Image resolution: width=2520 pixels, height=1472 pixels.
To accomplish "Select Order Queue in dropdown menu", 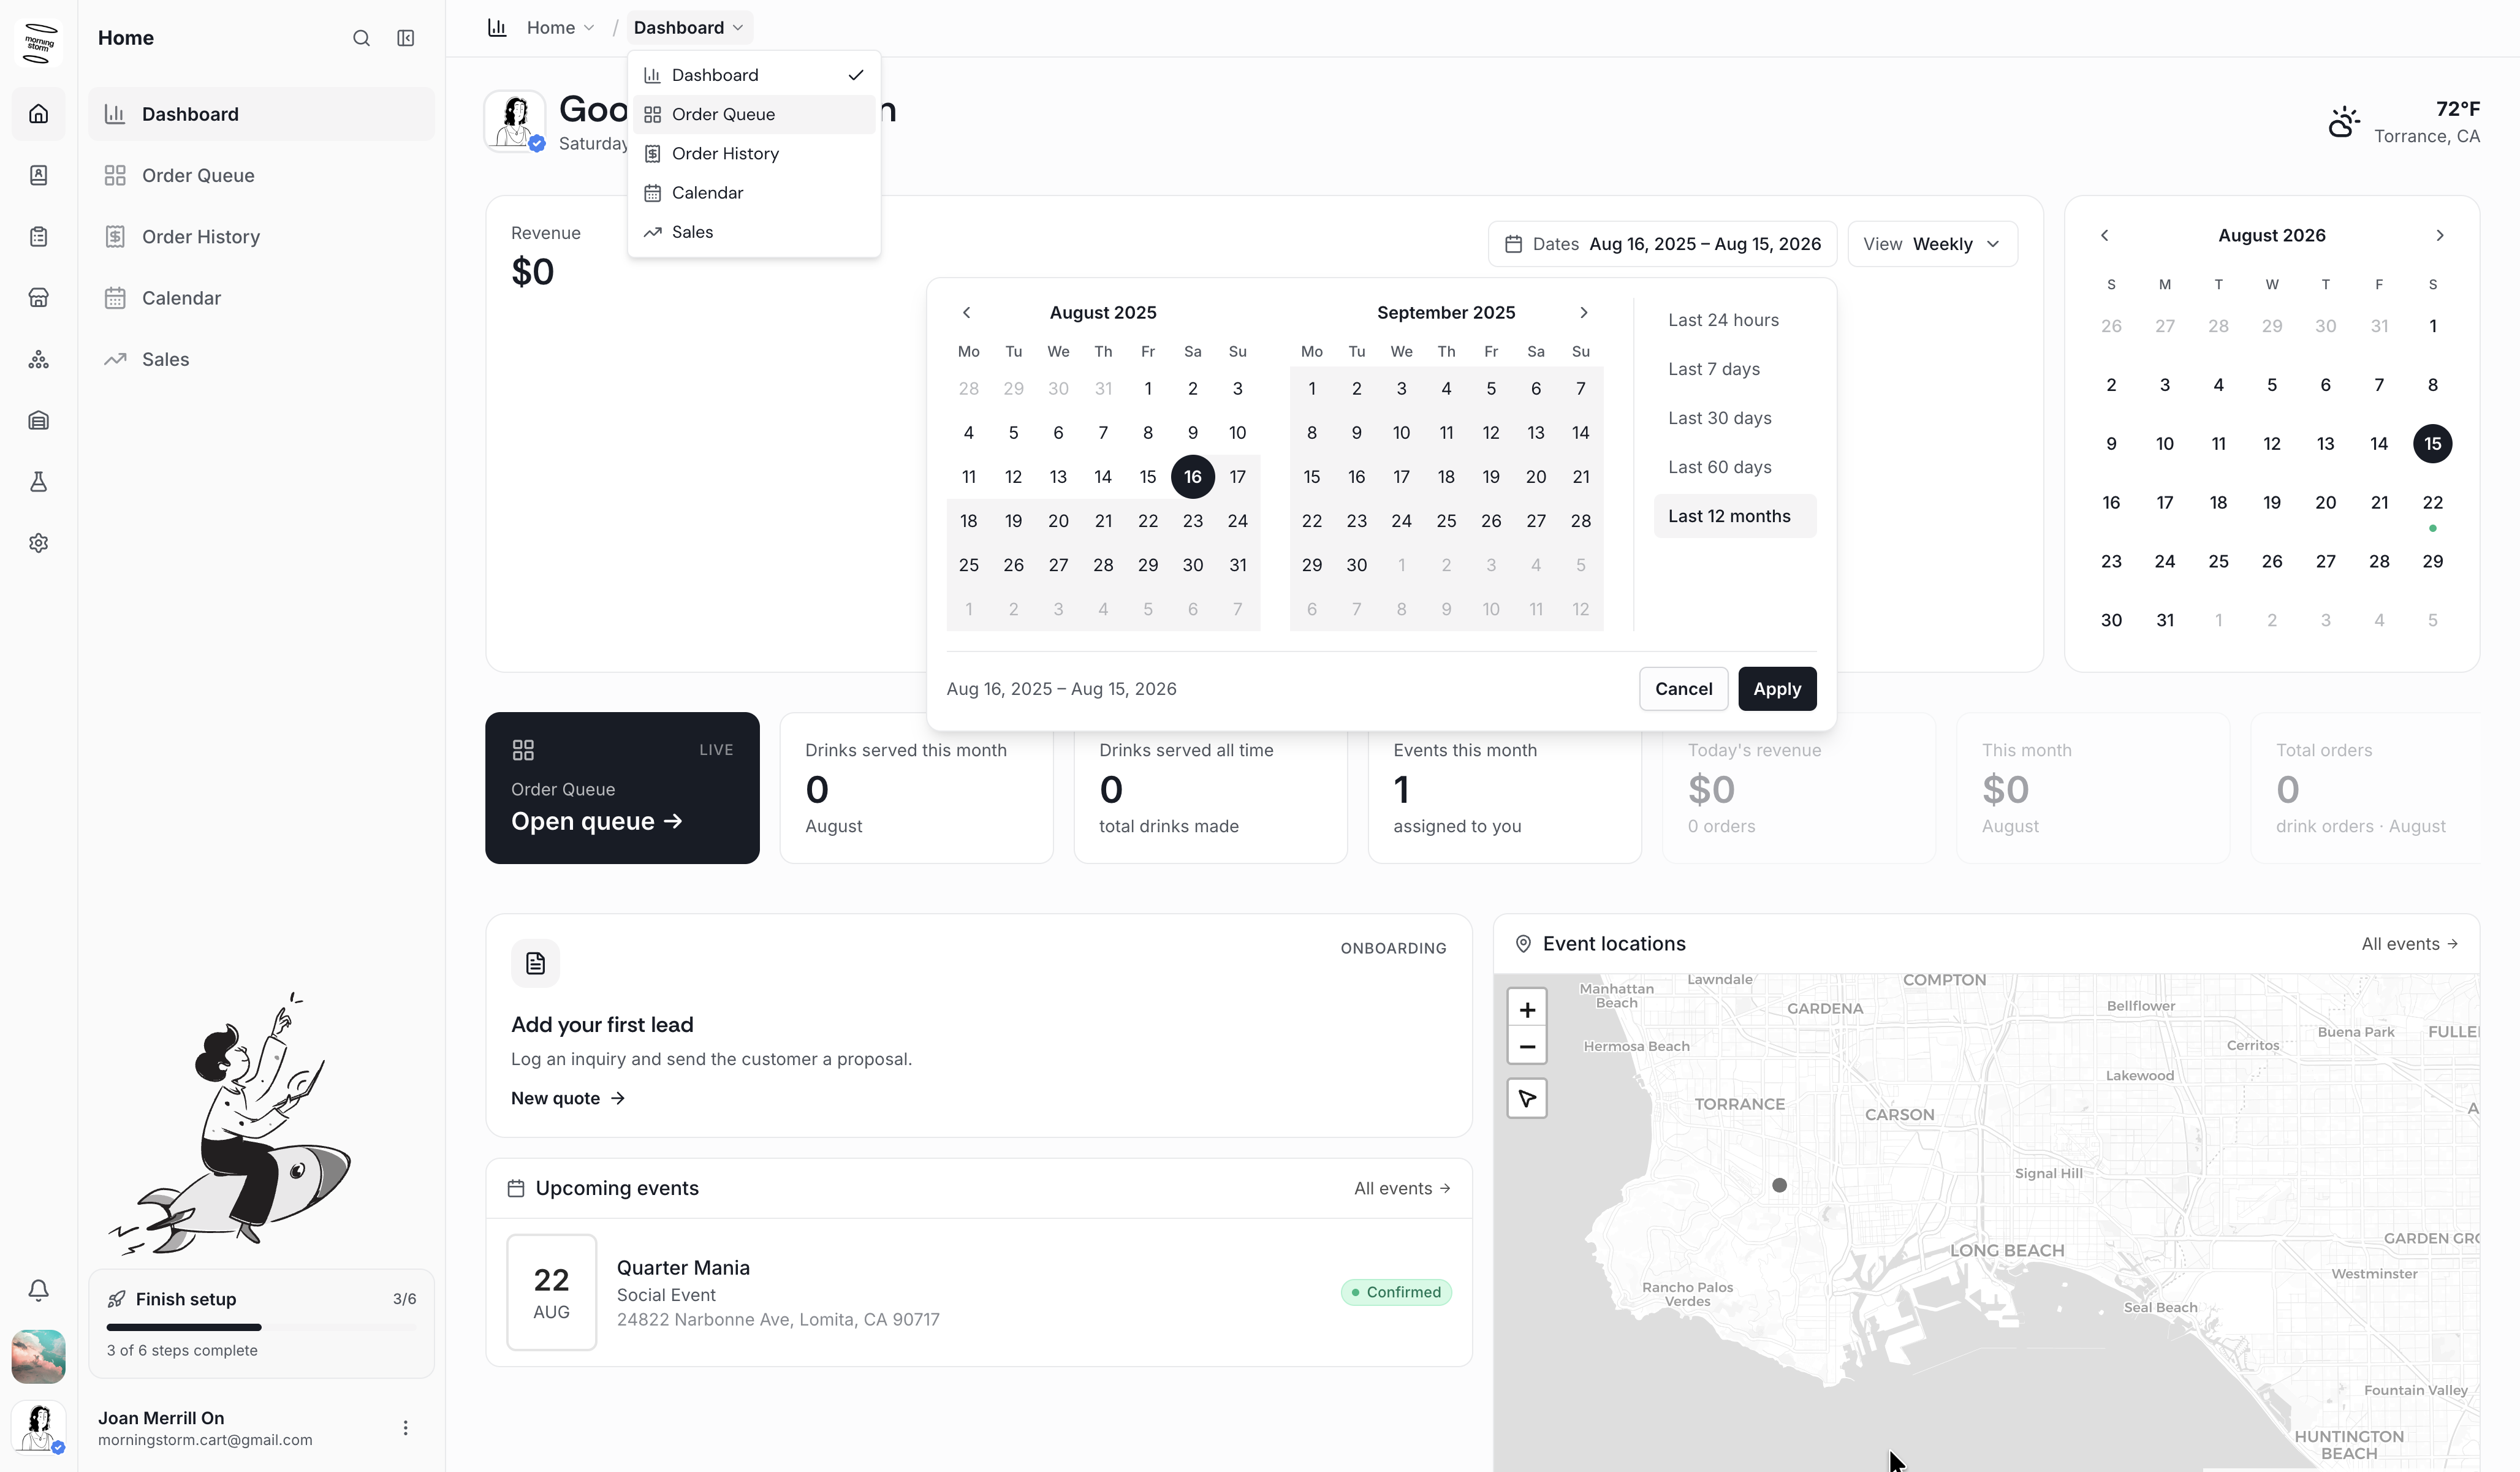I will (754, 114).
